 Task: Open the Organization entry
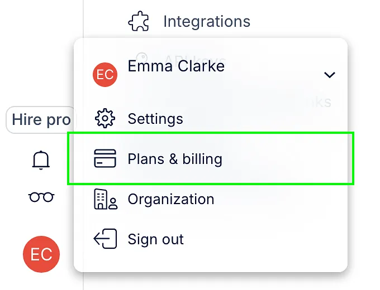[x=171, y=199]
